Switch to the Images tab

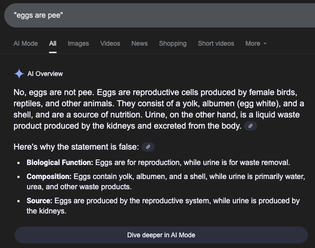tap(79, 43)
